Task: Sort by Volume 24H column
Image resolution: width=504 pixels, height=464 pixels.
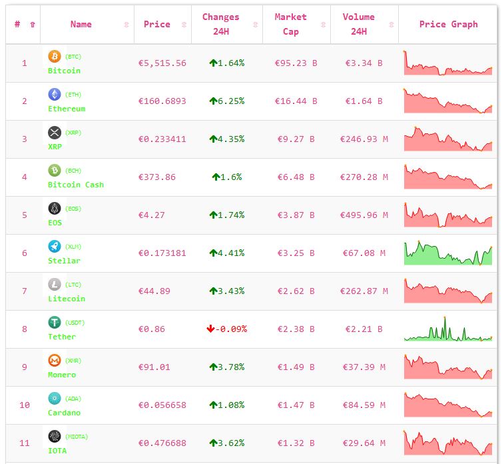Action: (358, 25)
